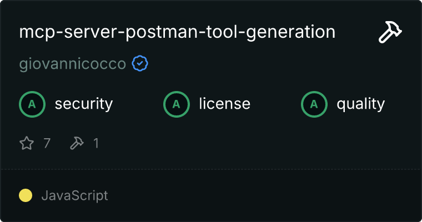Click the quality label text
The width and height of the screenshot is (422, 222).
(x=361, y=104)
